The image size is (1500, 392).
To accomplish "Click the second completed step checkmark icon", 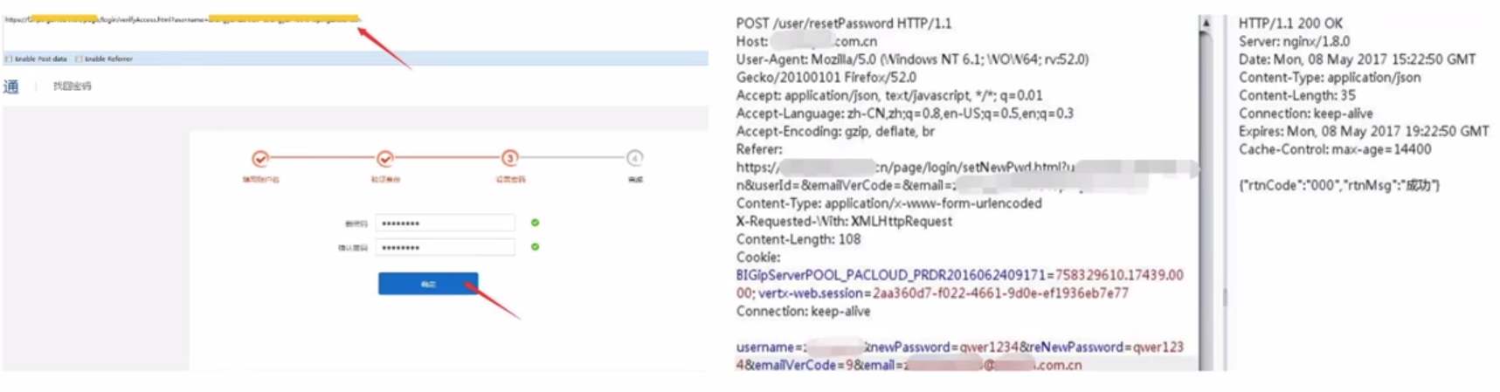I will pyautogui.click(x=385, y=158).
